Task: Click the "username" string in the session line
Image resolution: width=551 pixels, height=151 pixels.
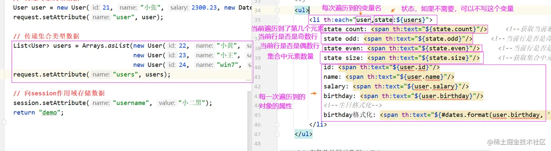Action: click(x=131, y=103)
